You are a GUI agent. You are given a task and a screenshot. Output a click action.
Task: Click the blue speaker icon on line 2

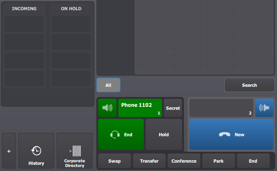[x=264, y=108]
